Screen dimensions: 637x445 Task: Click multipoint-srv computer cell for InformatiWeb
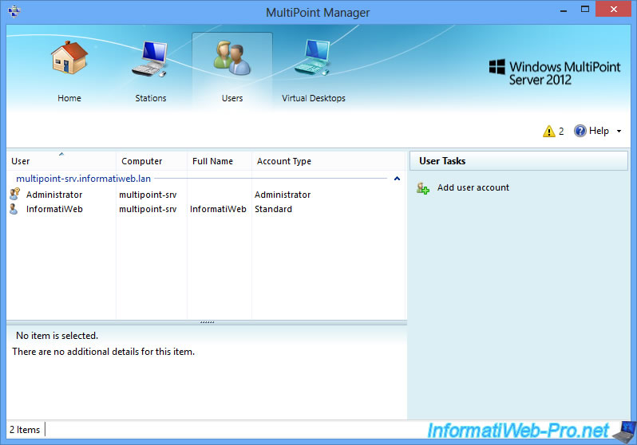(x=148, y=209)
